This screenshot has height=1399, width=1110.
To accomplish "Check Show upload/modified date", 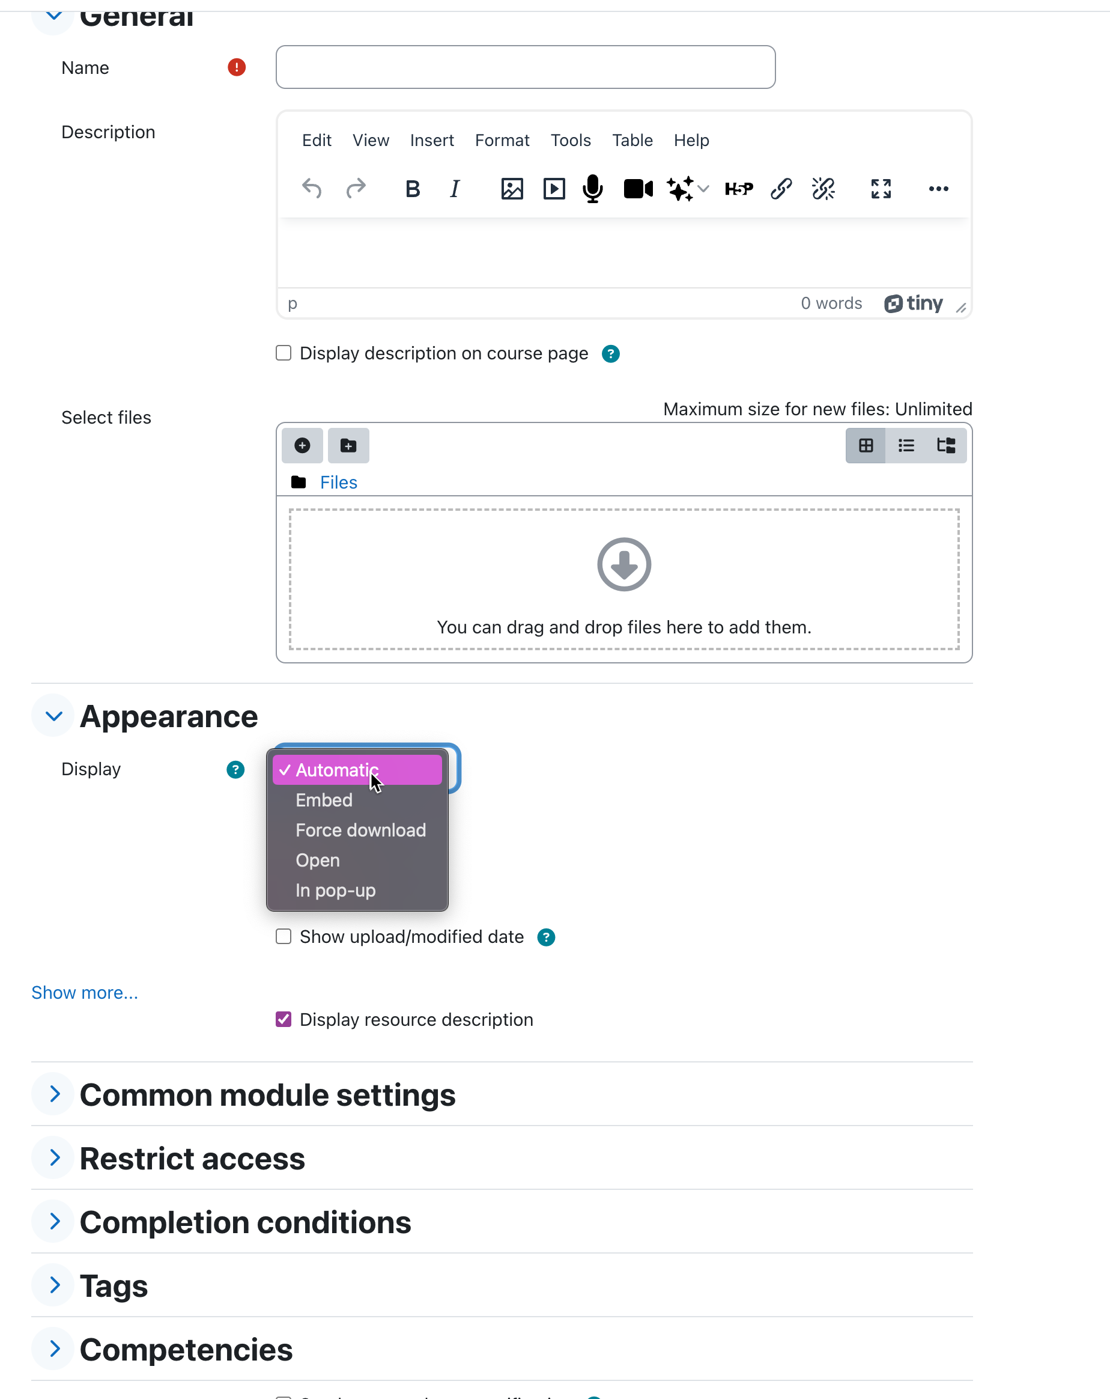I will [x=284, y=936].
